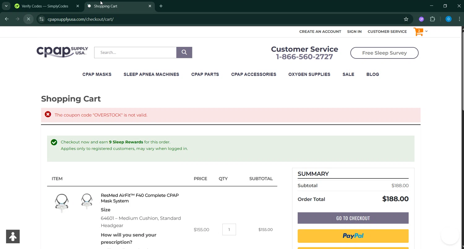The image size is (464, 249).
Task: Click the '9 Sleep Rewards' text
Action: pyautogui.click(x=126, y=142)
